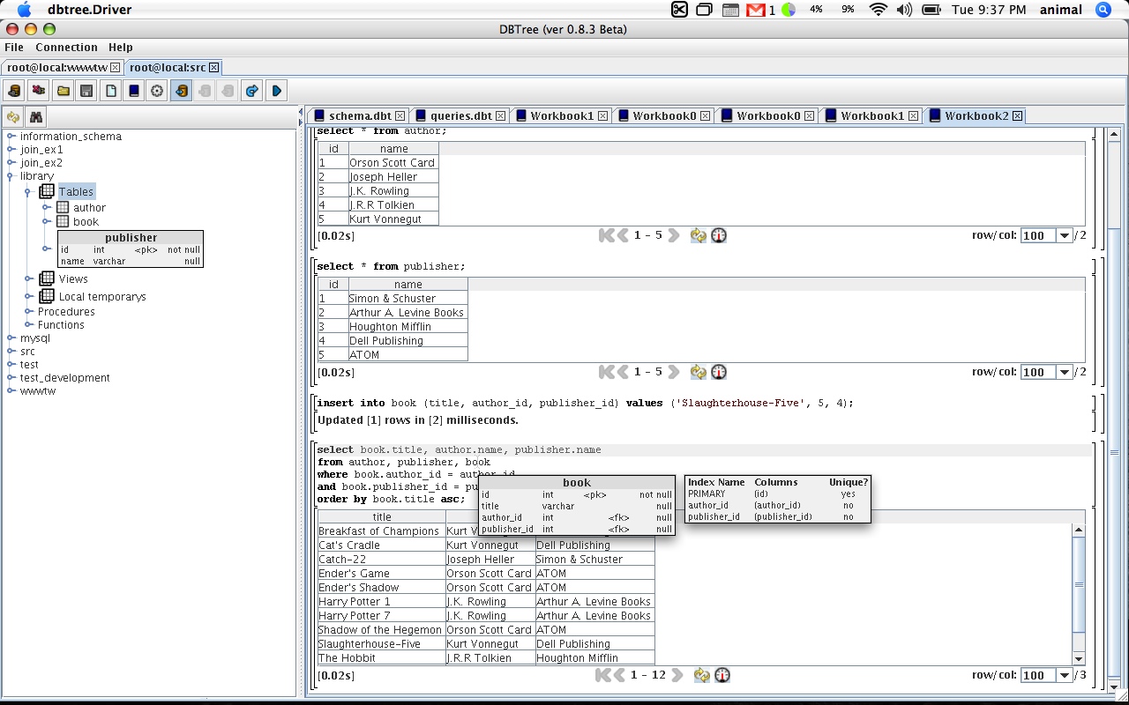
Task: Run query with the blue play arrow
Action: click(x=277, y=91)
